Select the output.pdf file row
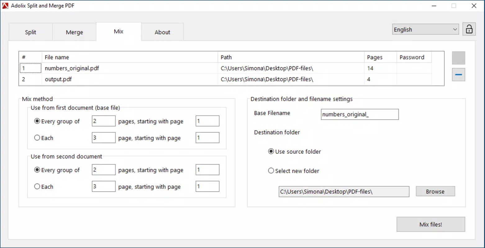Image resolution: width=485 pixels, height=248 pixels. [x=225, y=79]
